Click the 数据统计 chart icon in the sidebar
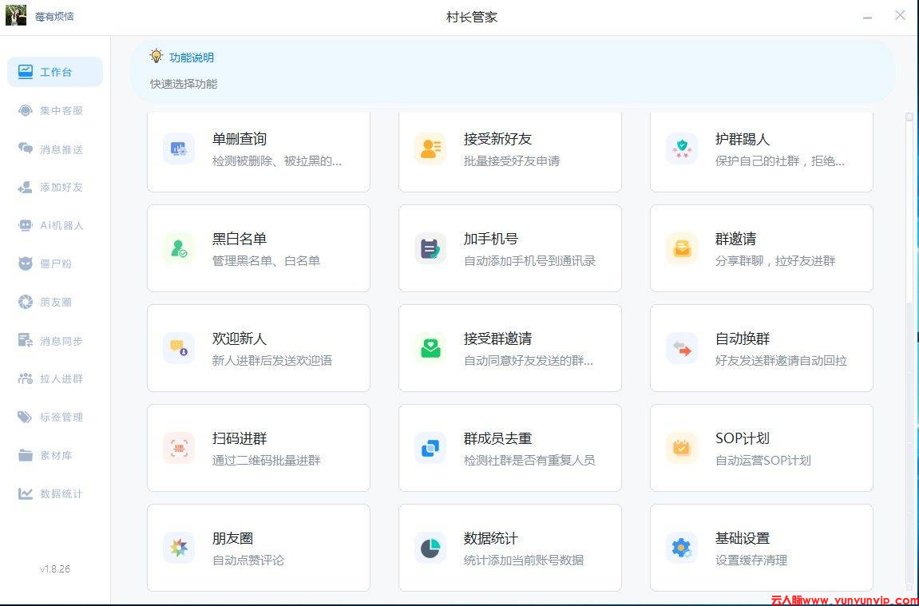This screenshot has height=606, width=919. (26, 493)
